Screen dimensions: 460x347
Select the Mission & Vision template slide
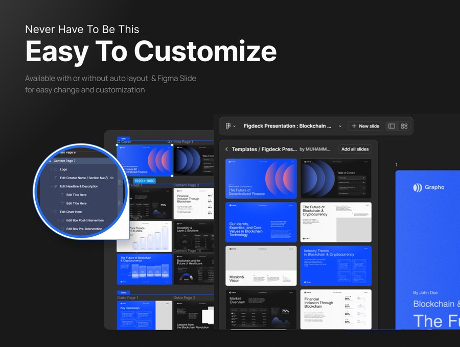point(261,265)
